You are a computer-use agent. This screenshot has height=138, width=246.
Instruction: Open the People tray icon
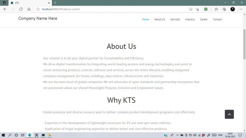point(172,135)
